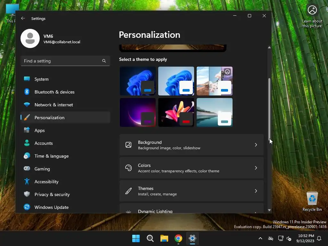
Task: Open taskbar Search
Action: (x=150, y=238)
